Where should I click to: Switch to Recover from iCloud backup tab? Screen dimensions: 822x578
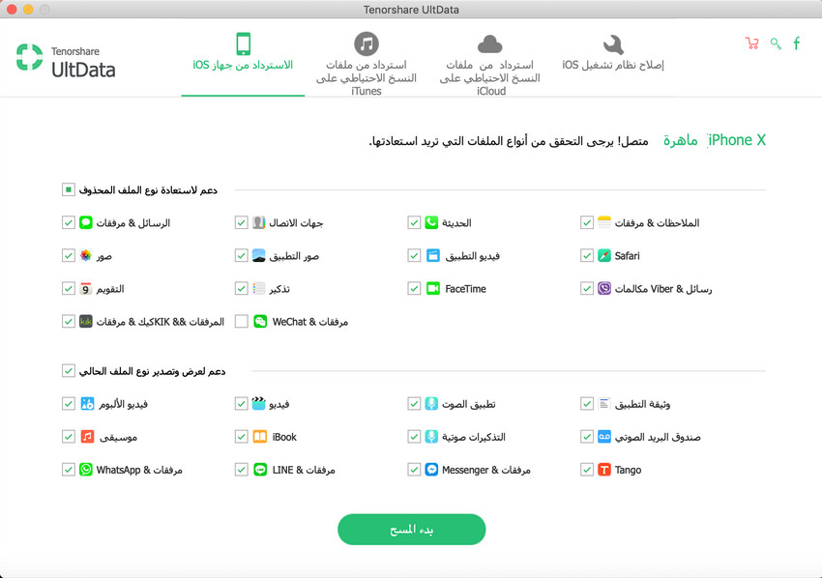click(490, 64)
